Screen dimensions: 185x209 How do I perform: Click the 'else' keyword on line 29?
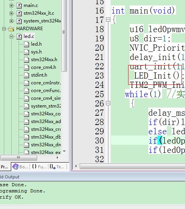coord(158,132)
